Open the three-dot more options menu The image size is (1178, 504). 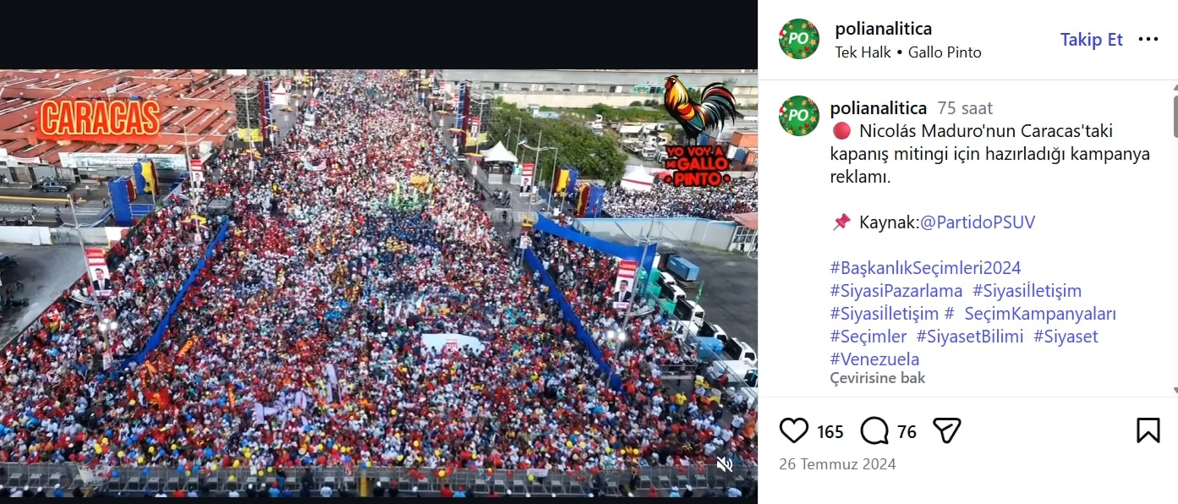(1148, 39)
